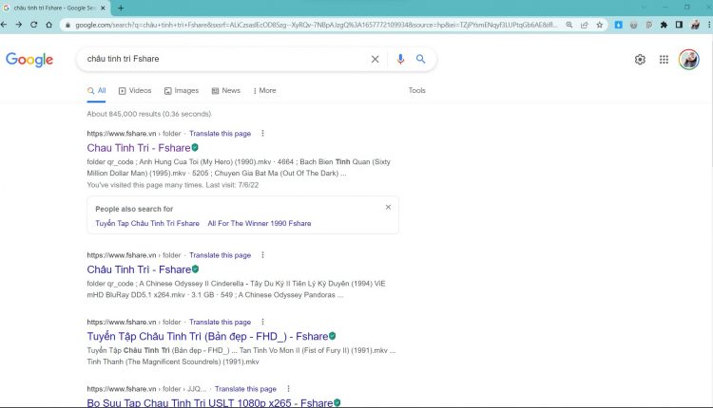Translate the first fshare.vn result page
Viewport: 713px width, 408px height.
pyautogui.click(x=221, y=134)
